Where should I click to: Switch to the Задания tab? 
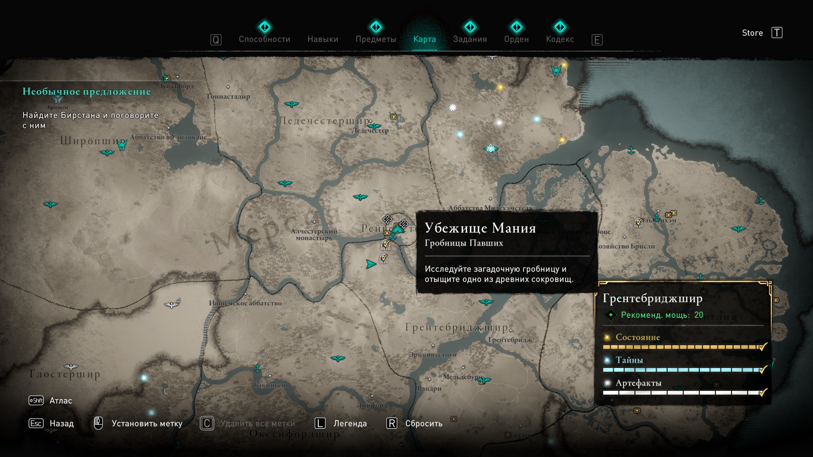pos(470,39)
